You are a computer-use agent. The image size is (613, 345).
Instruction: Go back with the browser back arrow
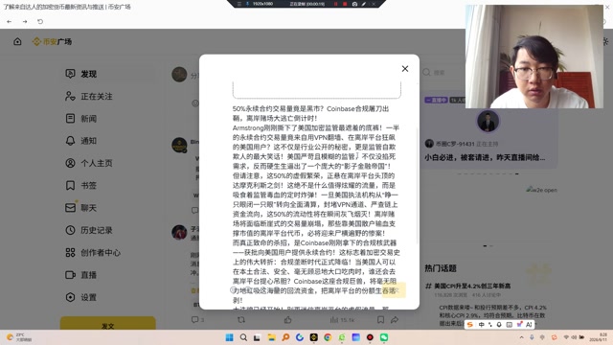pyautogui.click(x=10, y=21)
